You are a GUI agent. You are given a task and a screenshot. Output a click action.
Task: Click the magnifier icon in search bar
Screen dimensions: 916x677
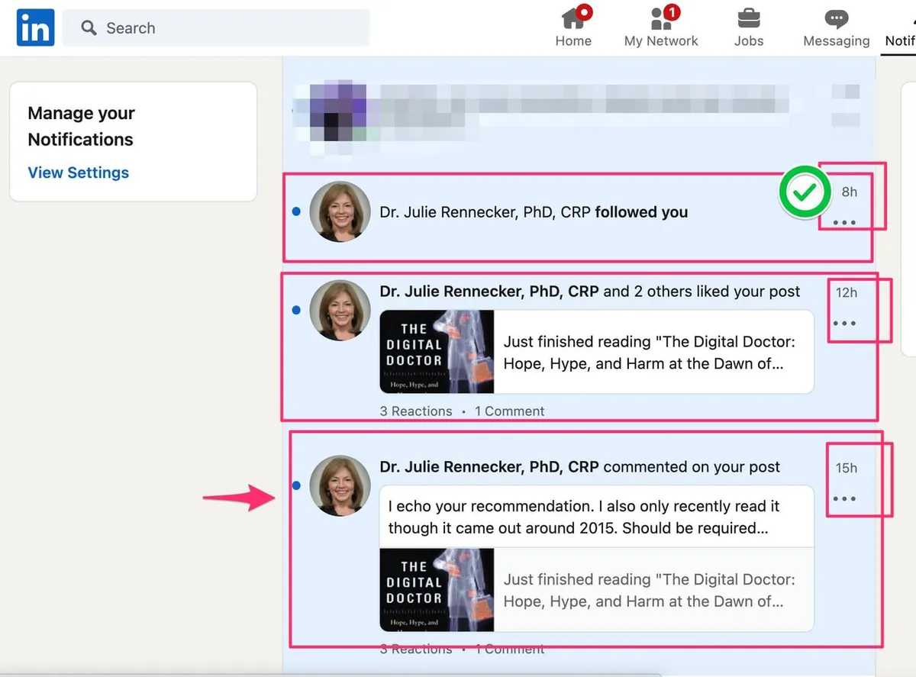point(89,28)
